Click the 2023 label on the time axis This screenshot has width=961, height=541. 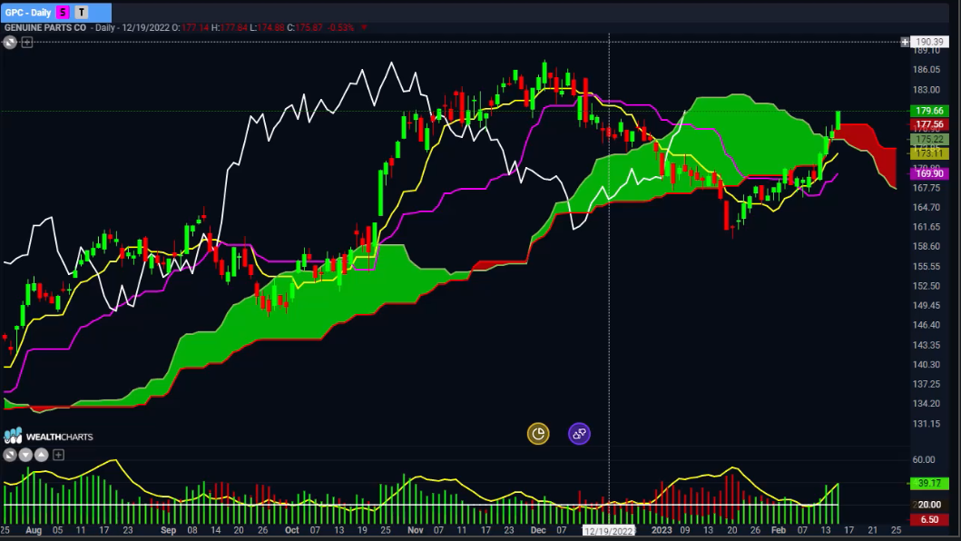tap(662, 531)
